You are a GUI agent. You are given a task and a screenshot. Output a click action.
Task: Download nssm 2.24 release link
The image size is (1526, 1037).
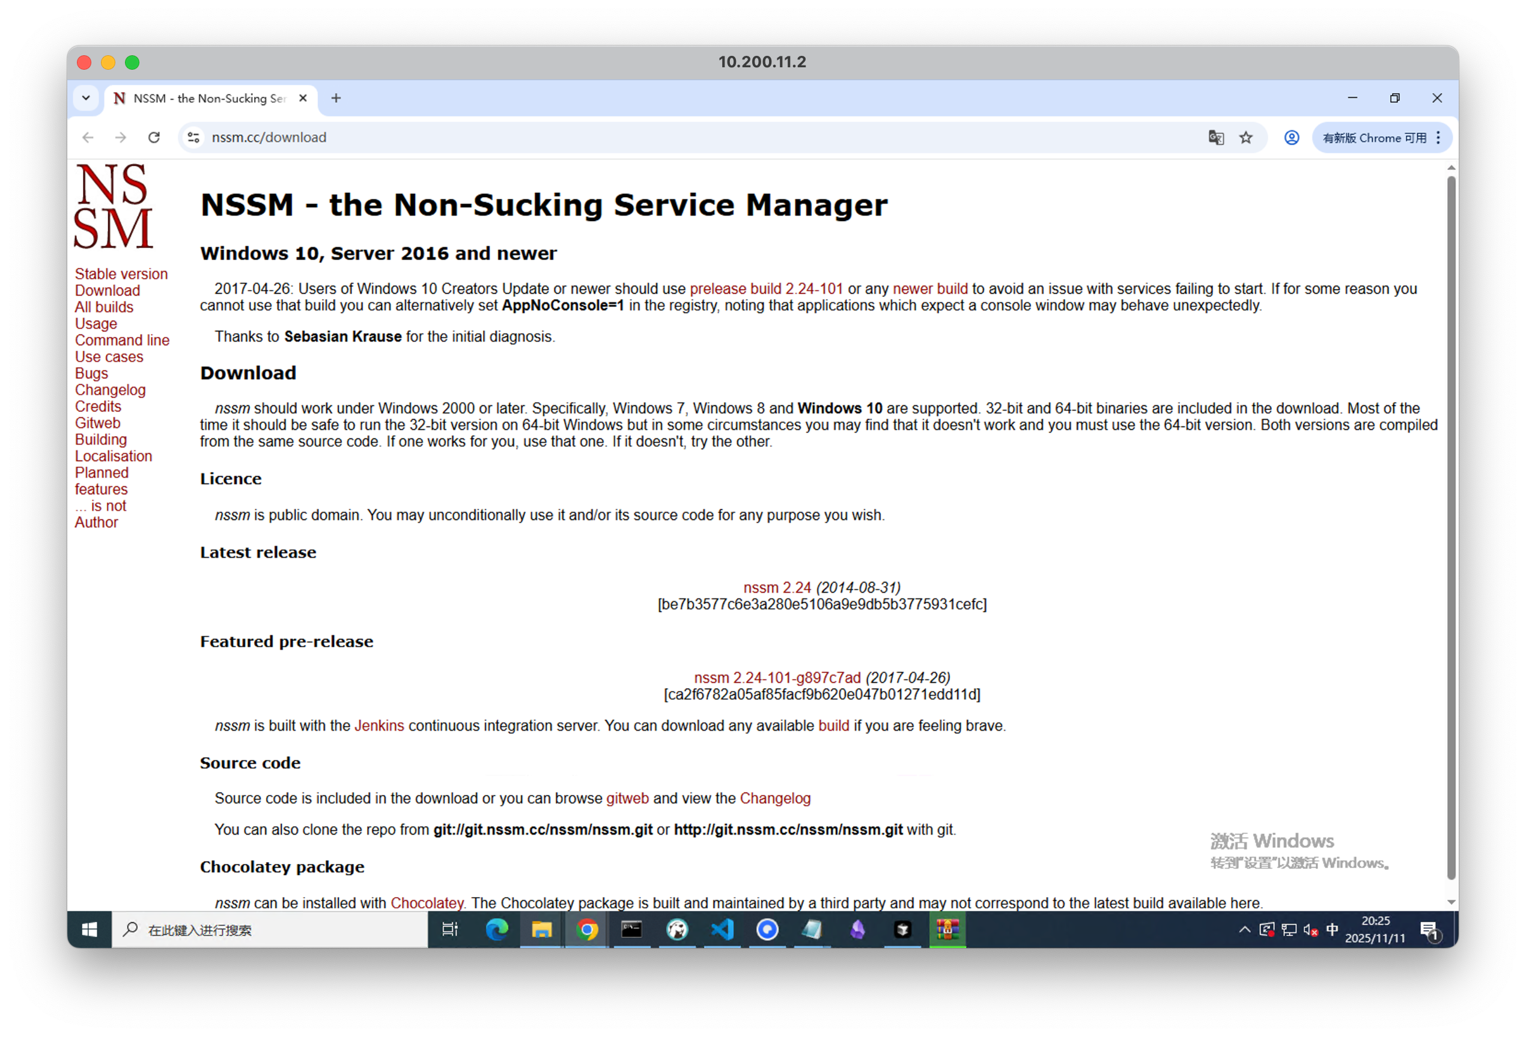pyautogui.click(x=777, y=587)
